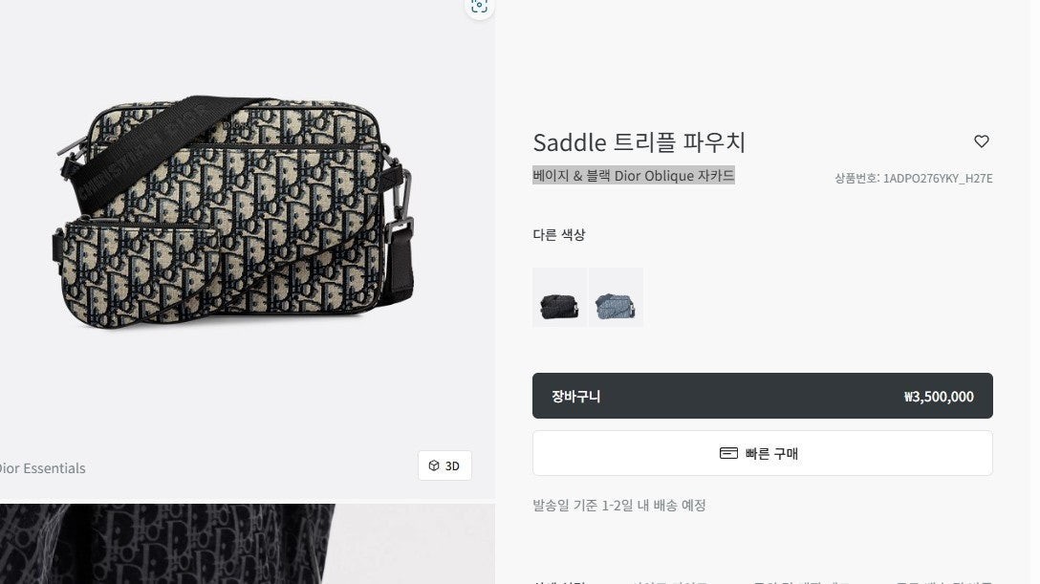The height and width of the screenshot is (584, 1040).
Task: Open the camera scan icon above product image
Action: (x=479, y=7)
